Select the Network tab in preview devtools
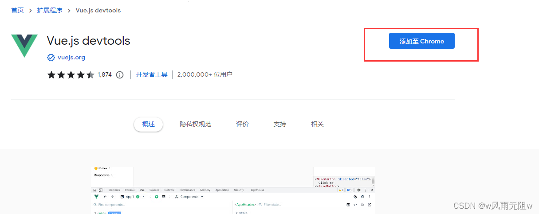Viewport: 539px width, 214px height. click(169, 190)
